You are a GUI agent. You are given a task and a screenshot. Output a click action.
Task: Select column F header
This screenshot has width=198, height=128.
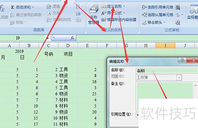click(107, 45)
